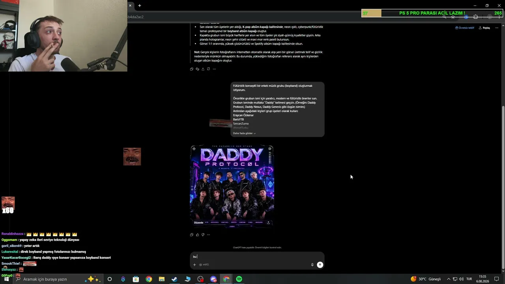Click the name Eraycan Özkenar in the prompt
505x284 pixels.
[x=243, y=115]
